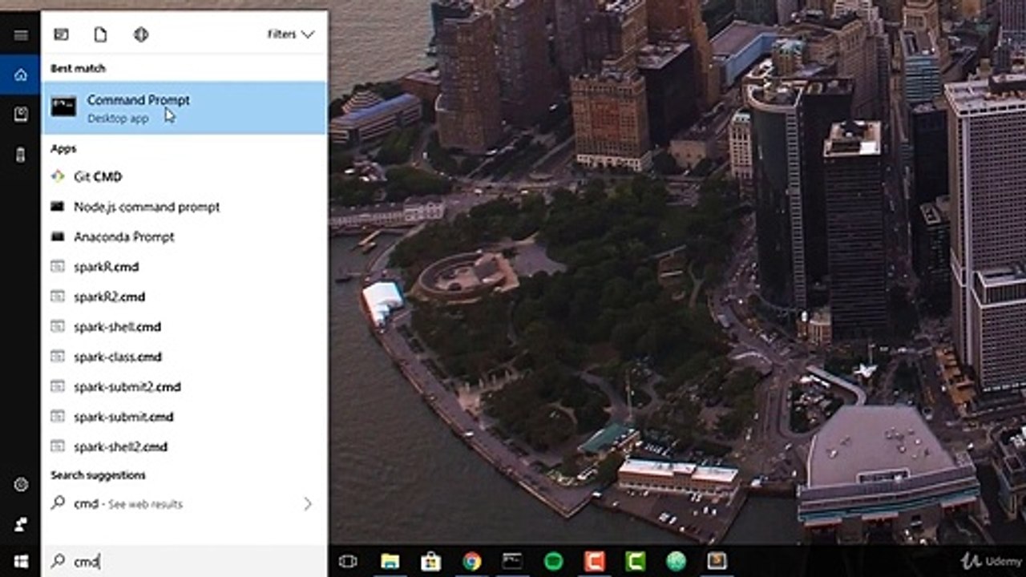The width and height of the screenshot is (1026, 577).
Task: Open the last taskbar app icon
Action: tap(717, 562)
